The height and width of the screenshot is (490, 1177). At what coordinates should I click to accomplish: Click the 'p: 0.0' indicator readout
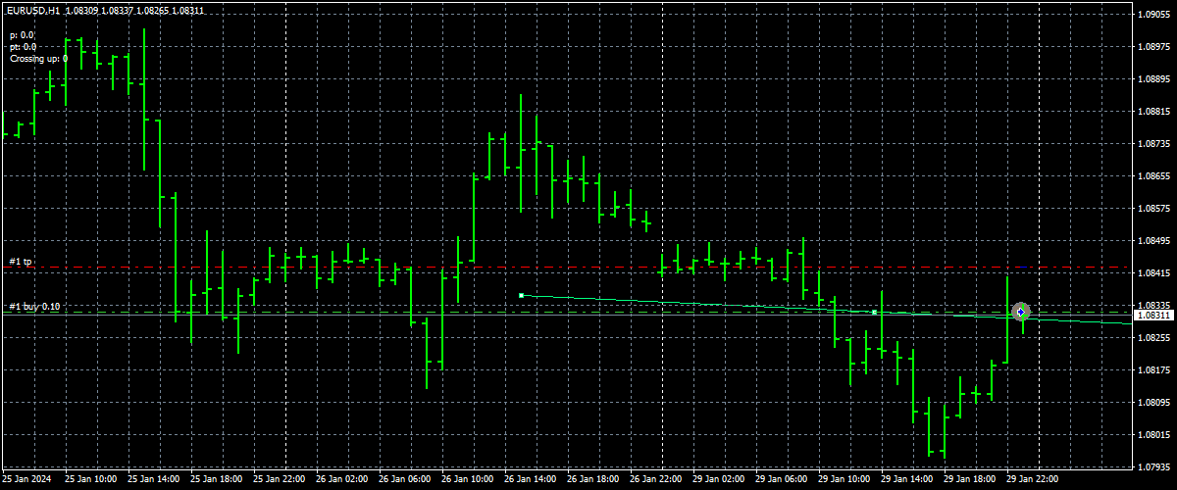[23, 34]
